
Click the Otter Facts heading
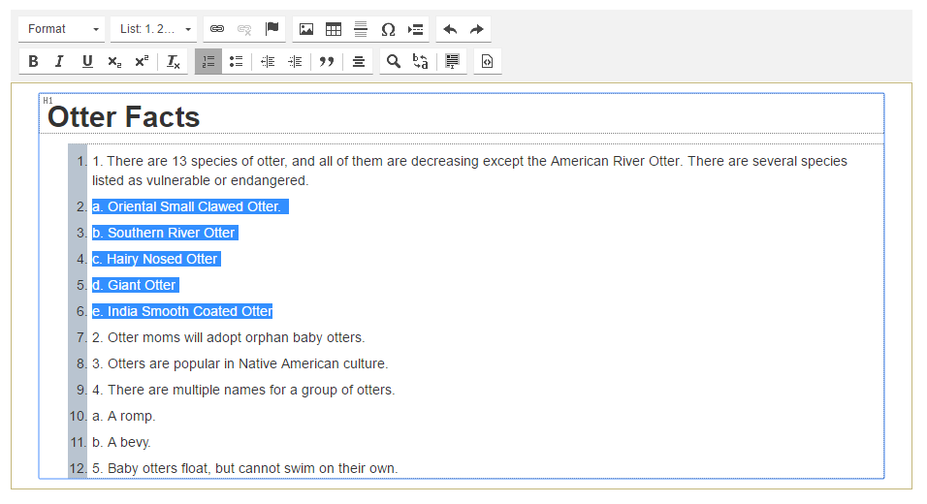(123, 117)
